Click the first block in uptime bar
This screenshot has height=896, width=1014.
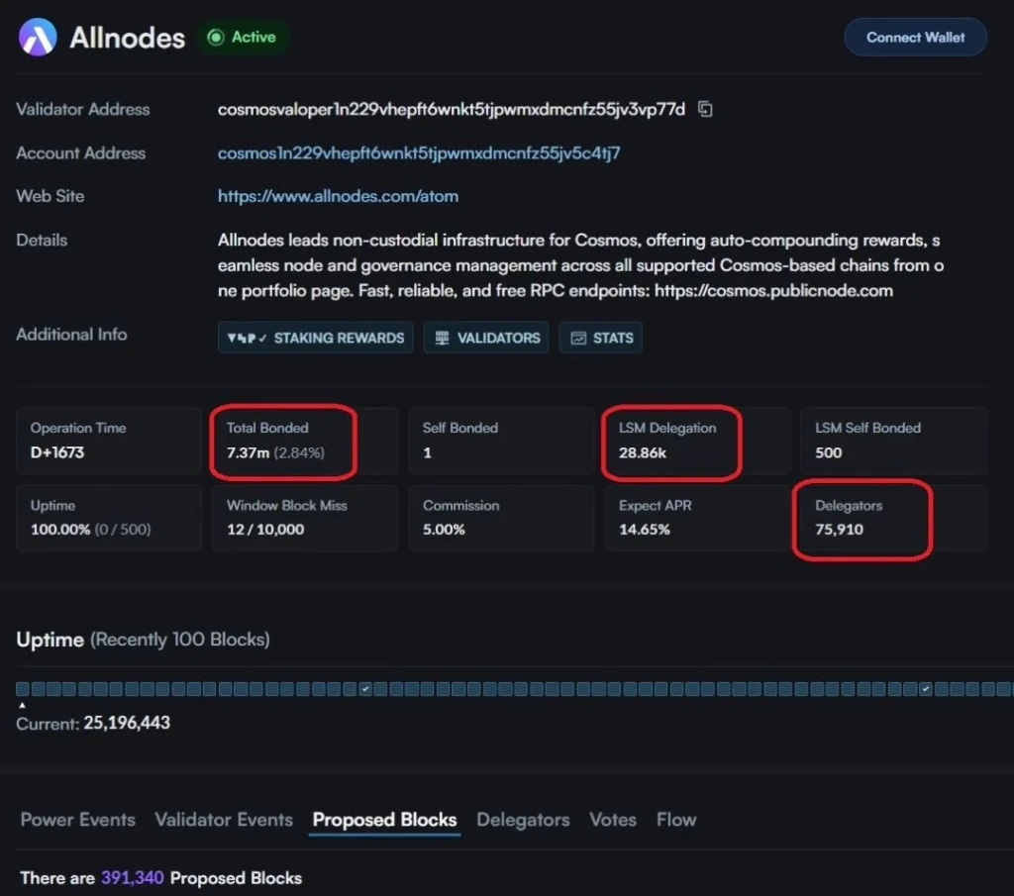[23, 688]
